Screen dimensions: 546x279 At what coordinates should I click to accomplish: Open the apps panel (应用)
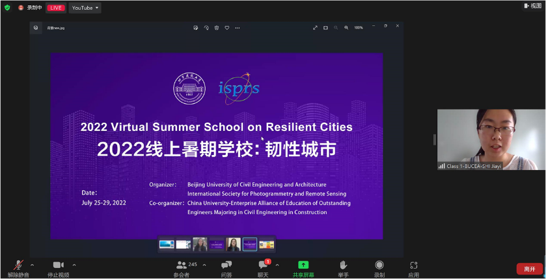(413, 265)
